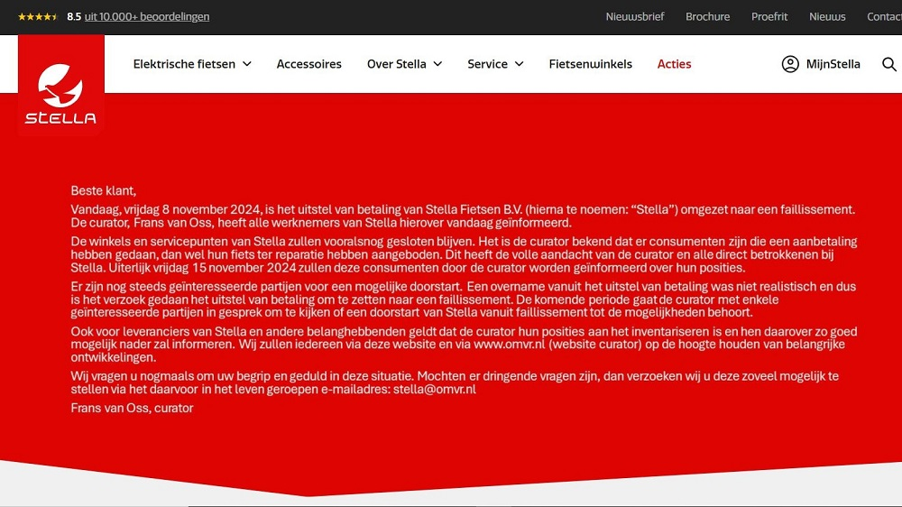Go to Fietsenwinkels page
Viewport: 902px width, 507px height.
pos(590,64)
